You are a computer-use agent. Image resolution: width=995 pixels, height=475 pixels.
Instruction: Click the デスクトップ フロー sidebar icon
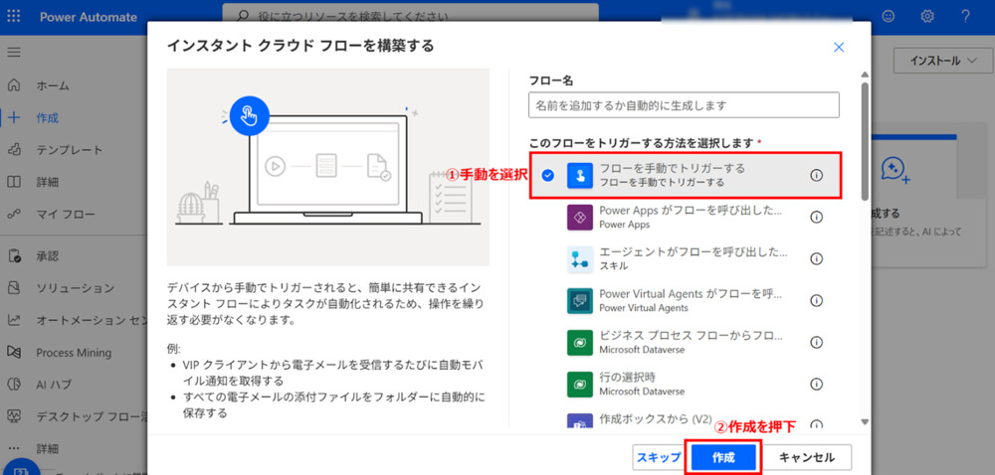point(14,416)
